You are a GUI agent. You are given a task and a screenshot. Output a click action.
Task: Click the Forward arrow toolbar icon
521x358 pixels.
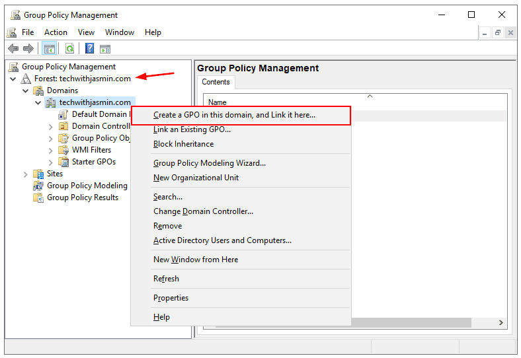(28, 49)
